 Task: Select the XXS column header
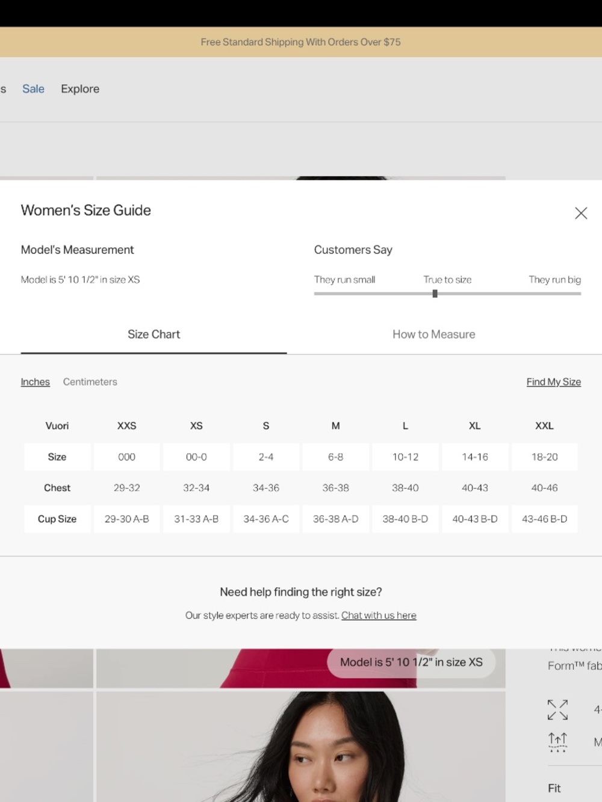tap(126, 426)
